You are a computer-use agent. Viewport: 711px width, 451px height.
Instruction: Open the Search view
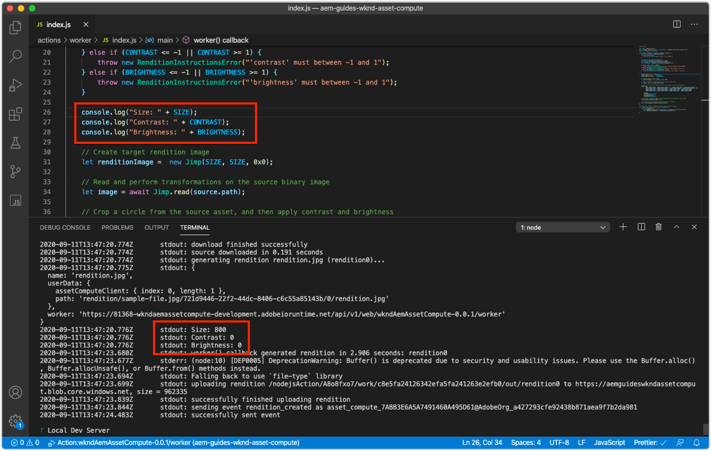coord(15,56)
